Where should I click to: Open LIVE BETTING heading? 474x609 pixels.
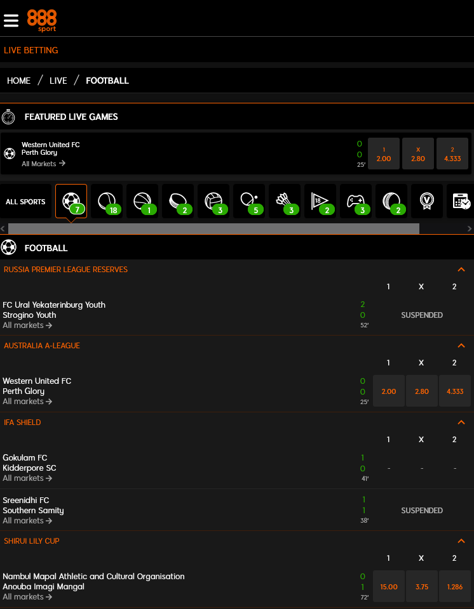coord(31,51)
